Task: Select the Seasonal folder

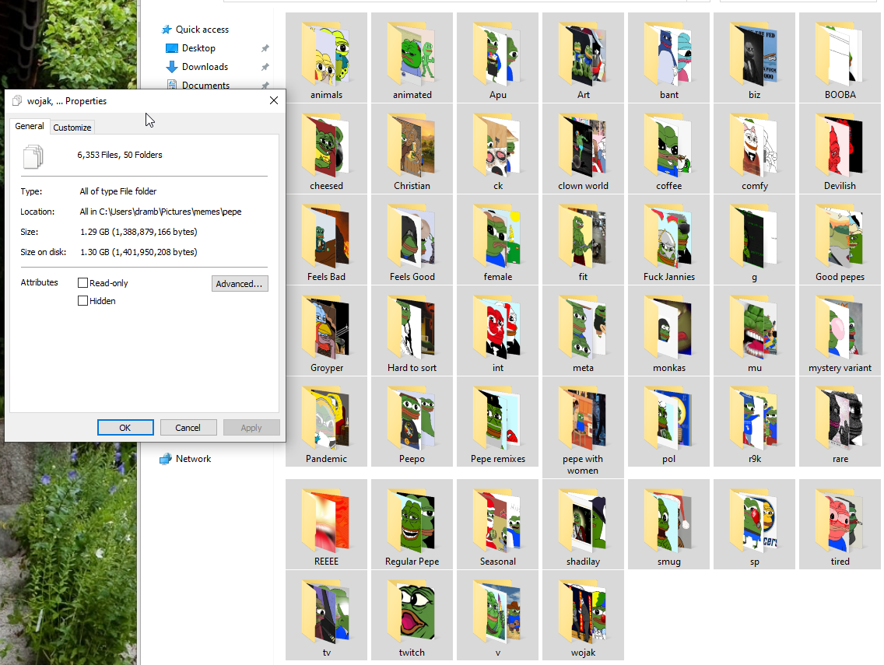Action: coord(497,524)
